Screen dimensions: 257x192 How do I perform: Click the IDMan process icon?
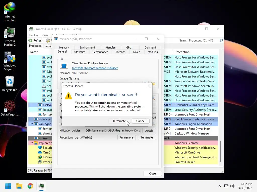click(x=40, y=157)
